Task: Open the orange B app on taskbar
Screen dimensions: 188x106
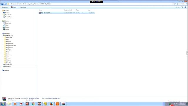Action: 57,104
